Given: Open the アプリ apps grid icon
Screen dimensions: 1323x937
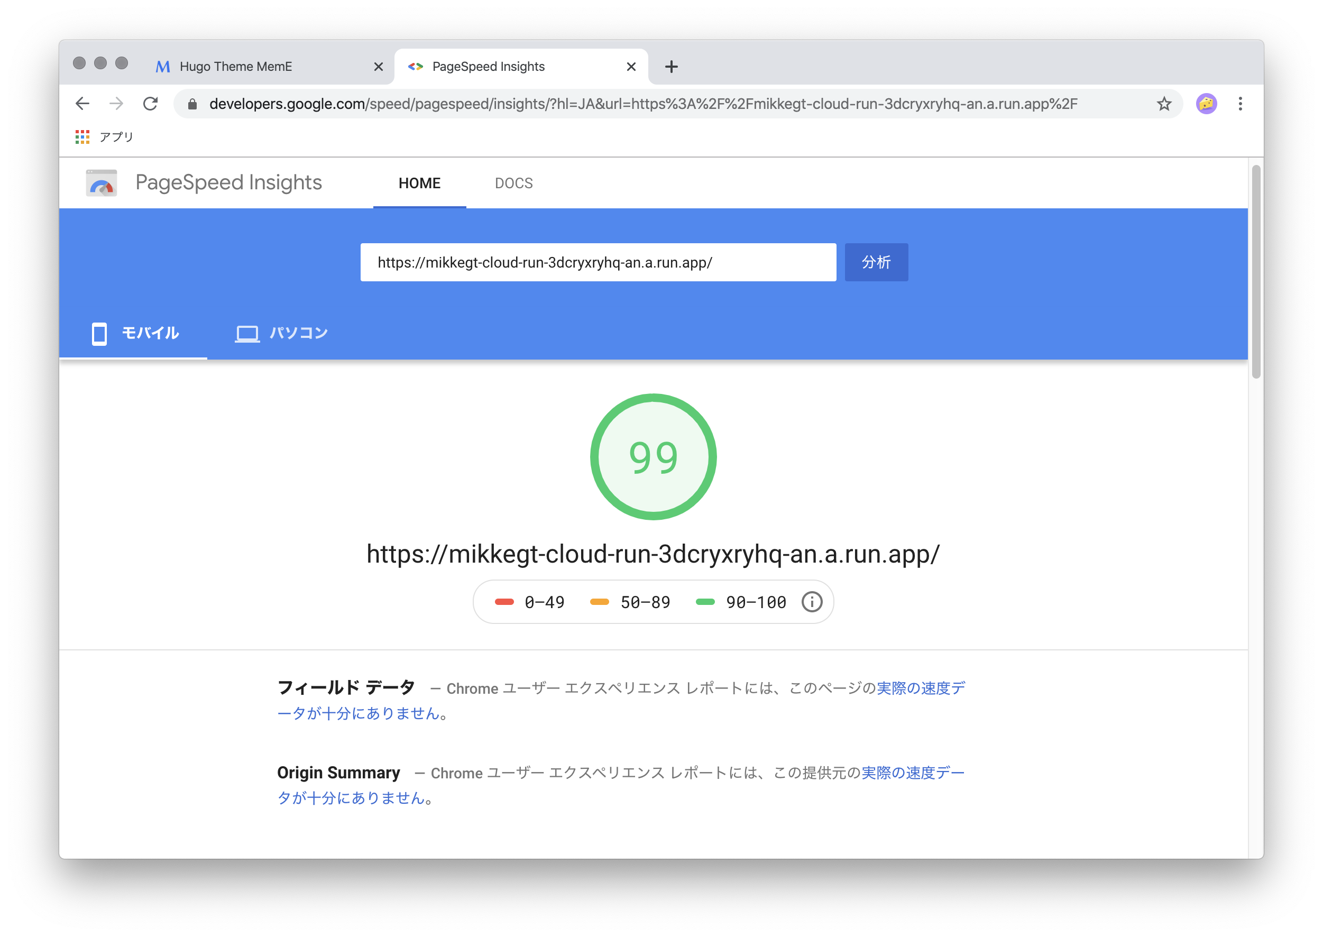Looking at the screenshot, I should click(82, 137).
